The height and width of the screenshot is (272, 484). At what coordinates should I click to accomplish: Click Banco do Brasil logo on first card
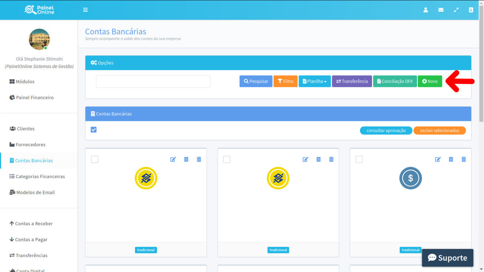146,178
